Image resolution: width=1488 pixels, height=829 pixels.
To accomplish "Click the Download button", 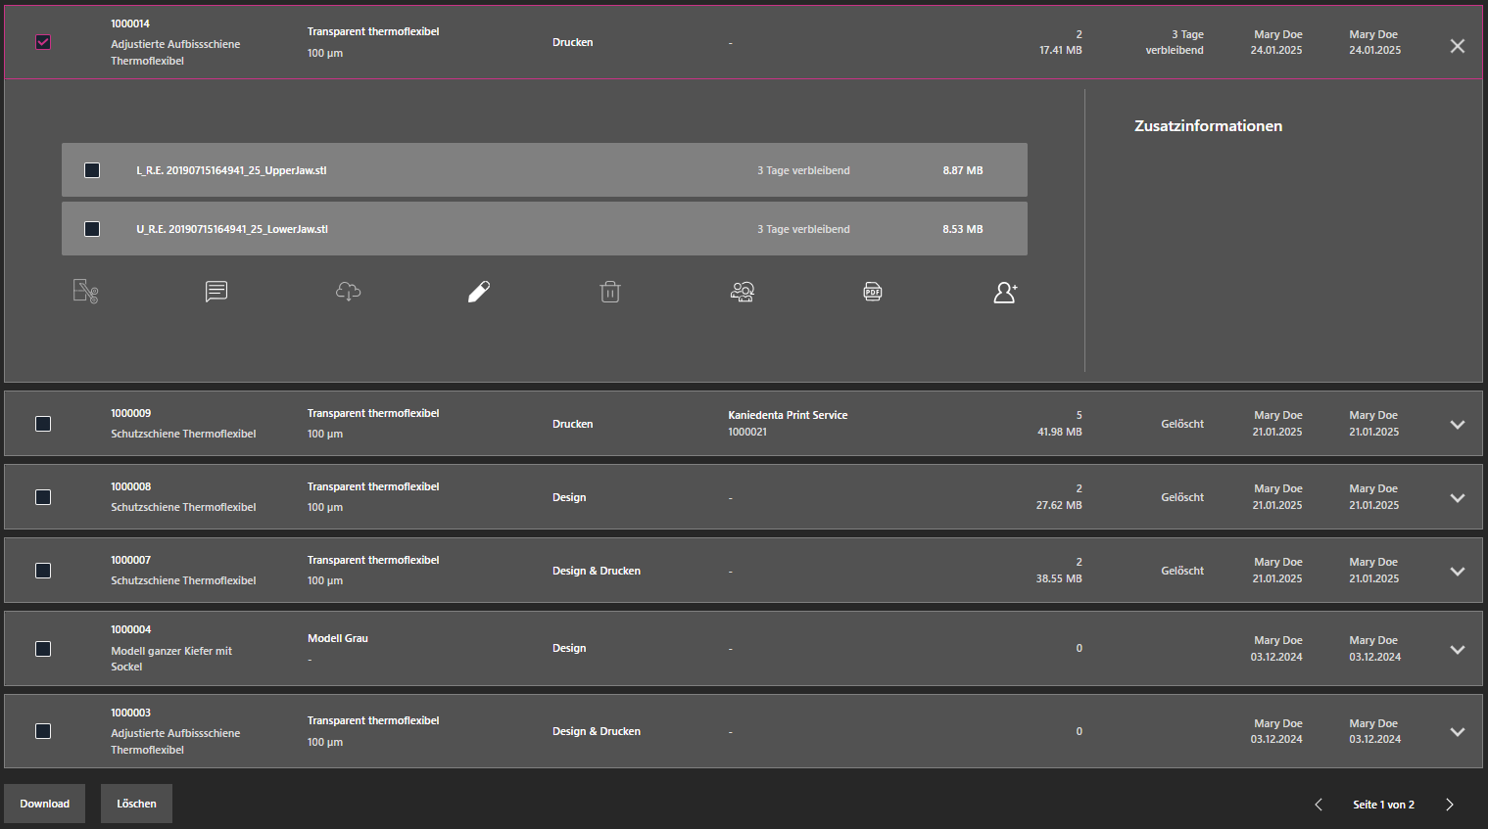I will (44, 804).
